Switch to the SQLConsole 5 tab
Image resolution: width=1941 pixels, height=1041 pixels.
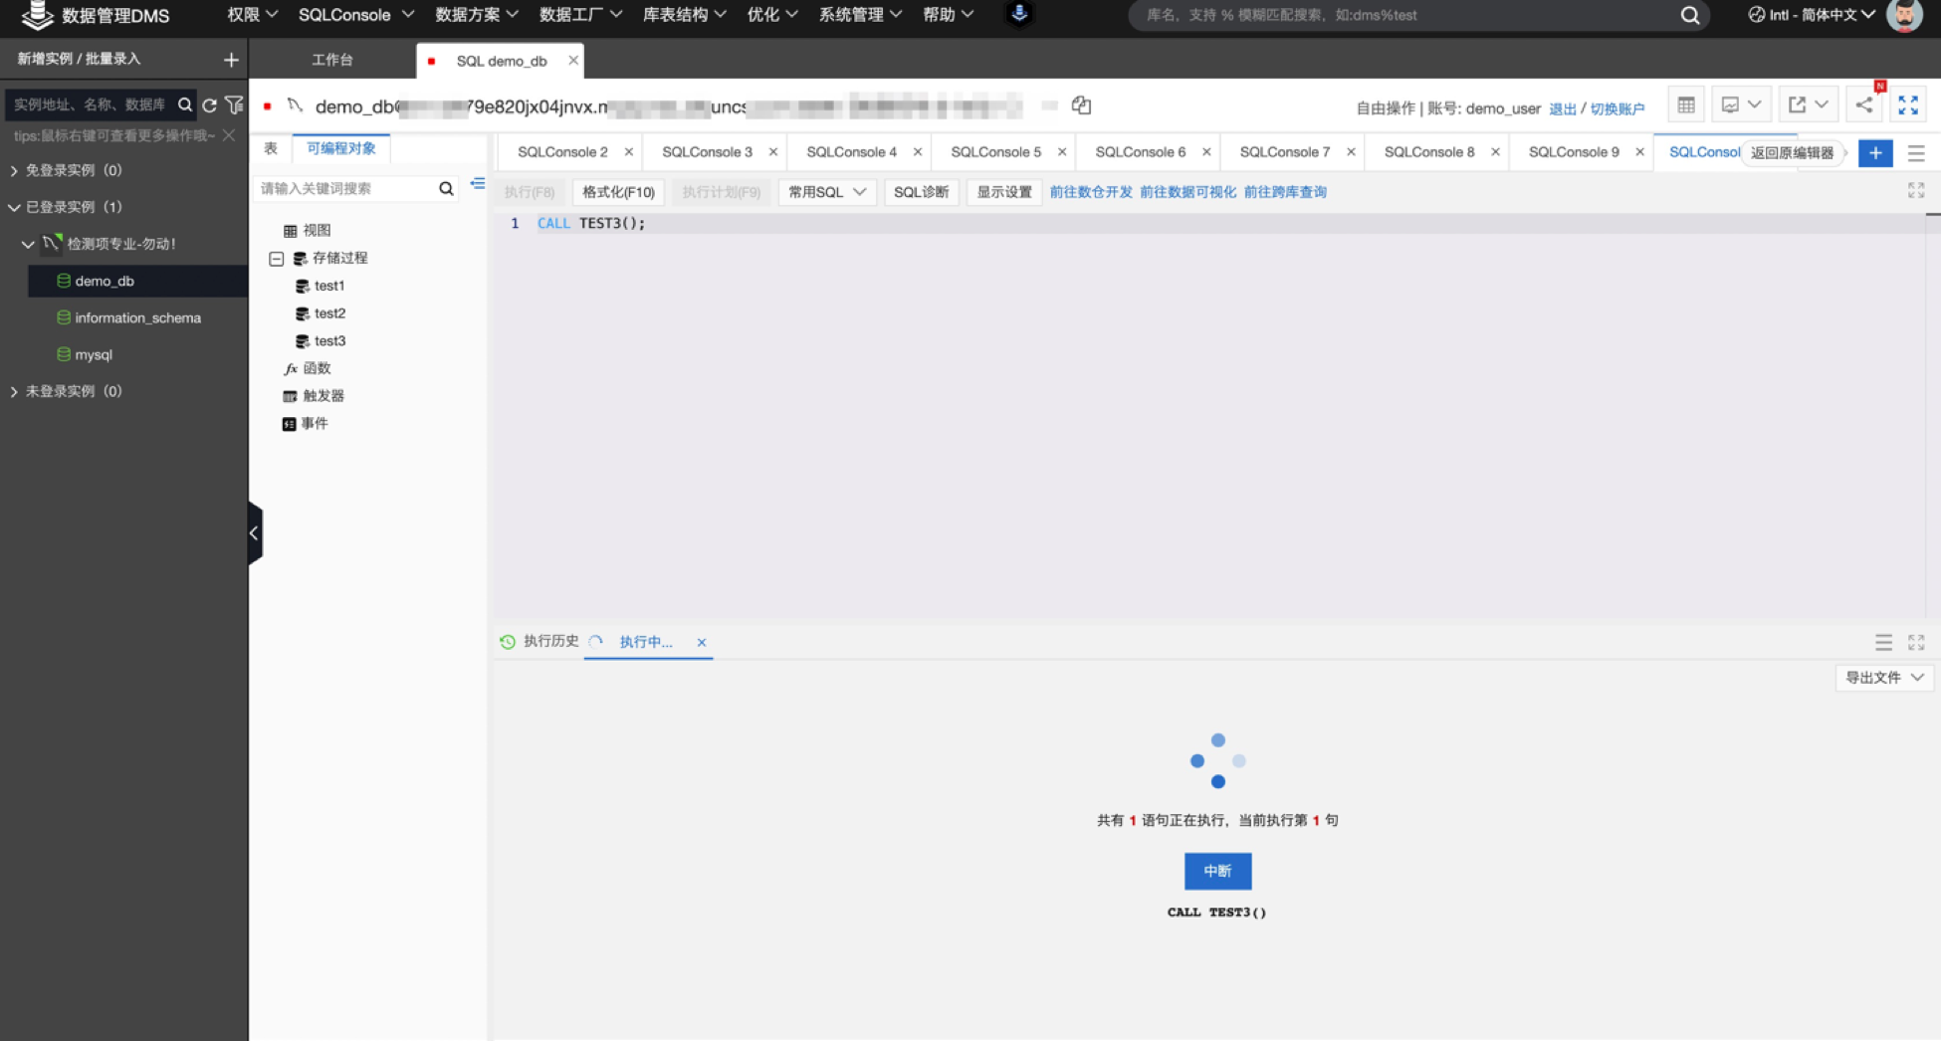994,152
